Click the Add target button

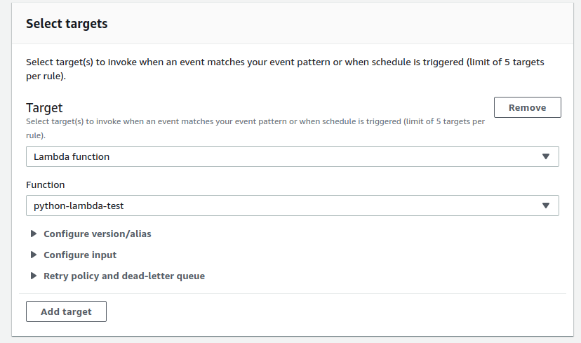tap(66, 311)
